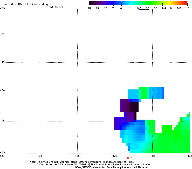The image size is (192, 169).
Task: Click the -0.4 color scale label
Action: [x=163, y=8]
